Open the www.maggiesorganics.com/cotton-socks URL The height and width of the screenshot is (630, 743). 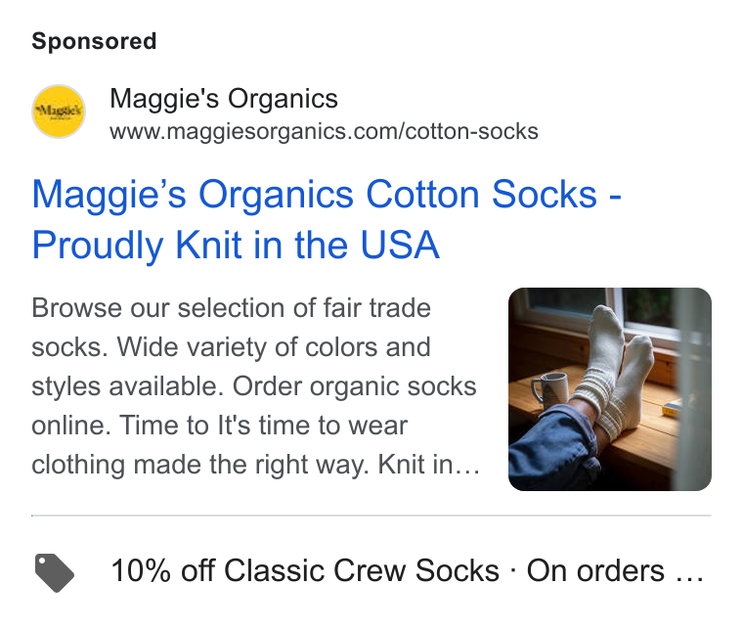point(325,131)
